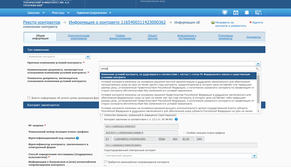Click the ИКЗ field with value 0560
This screenshot has height=168, width=291.
click(x=164, y=139)
